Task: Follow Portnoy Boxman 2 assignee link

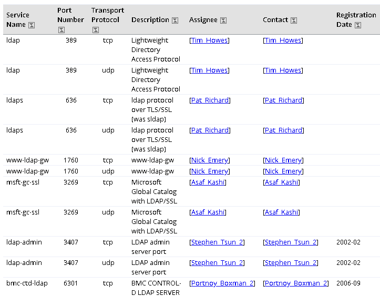Action: coord(222,283)
